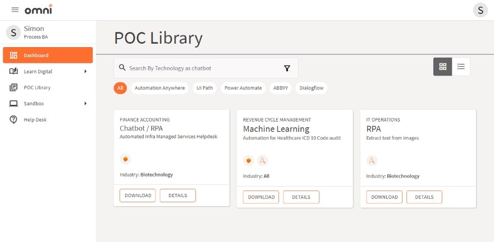The width and height of the screenshot is (494, 242).
Task: Filter by Automation Anywhere chip
Action: coord(159,88)
